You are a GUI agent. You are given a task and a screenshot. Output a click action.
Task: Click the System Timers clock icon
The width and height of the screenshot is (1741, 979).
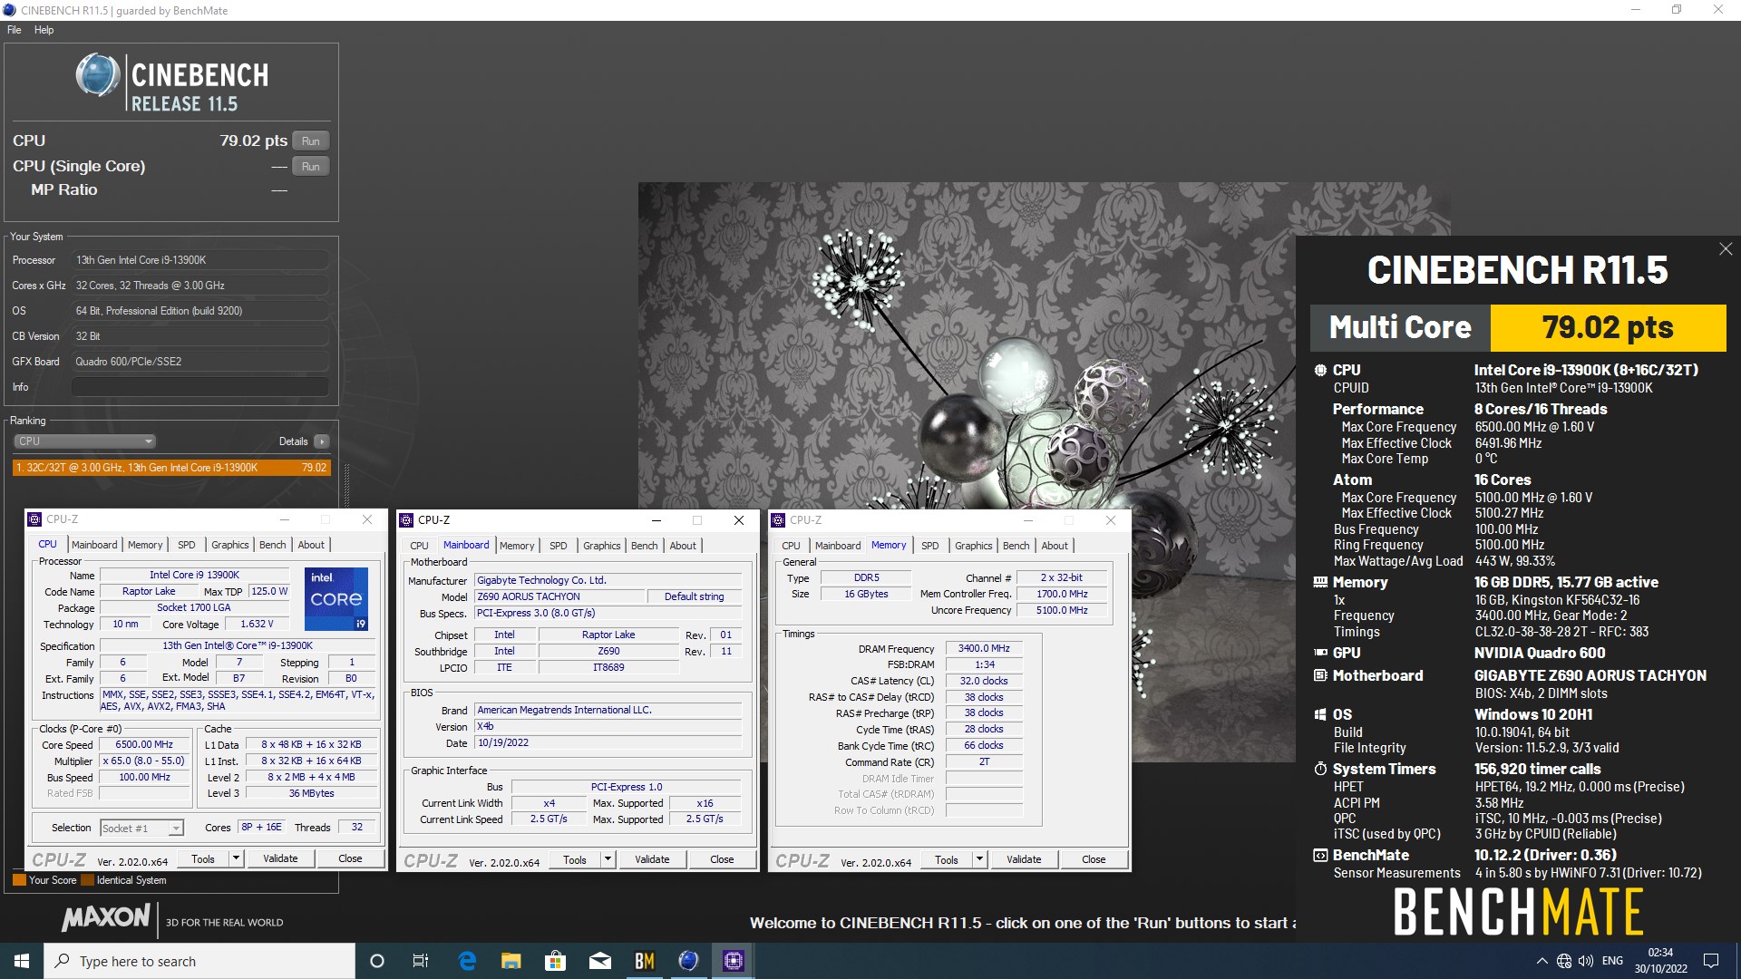pos(1320,769)
